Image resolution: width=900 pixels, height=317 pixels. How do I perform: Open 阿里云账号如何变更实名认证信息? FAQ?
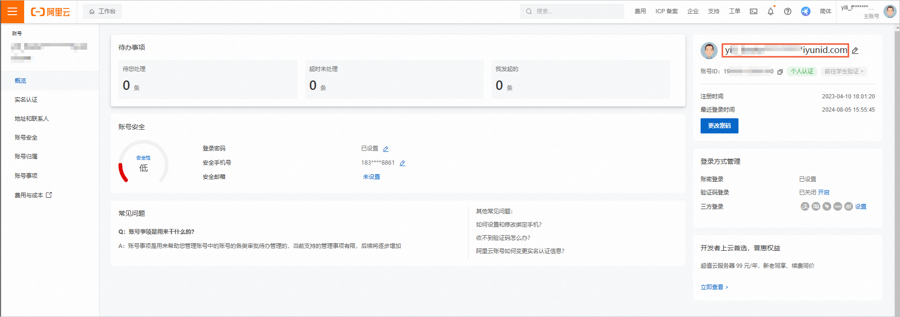520,251
